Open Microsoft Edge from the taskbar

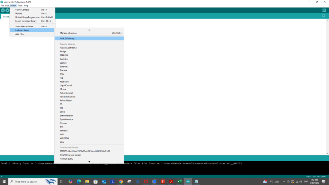click(x=79, y=182)
